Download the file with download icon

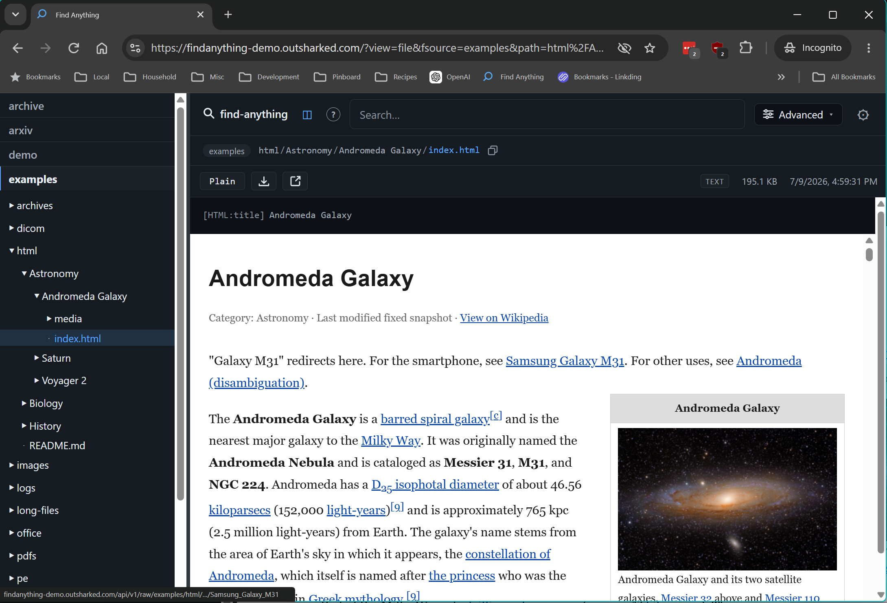pos(264,181)
